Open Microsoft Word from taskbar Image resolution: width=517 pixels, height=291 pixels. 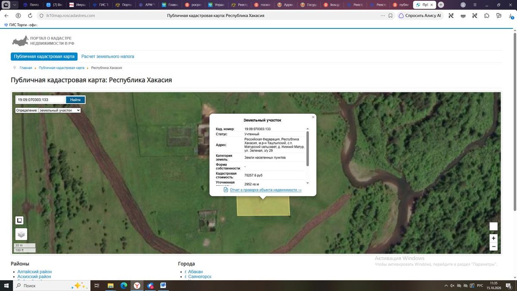click(x=163, y=285)
